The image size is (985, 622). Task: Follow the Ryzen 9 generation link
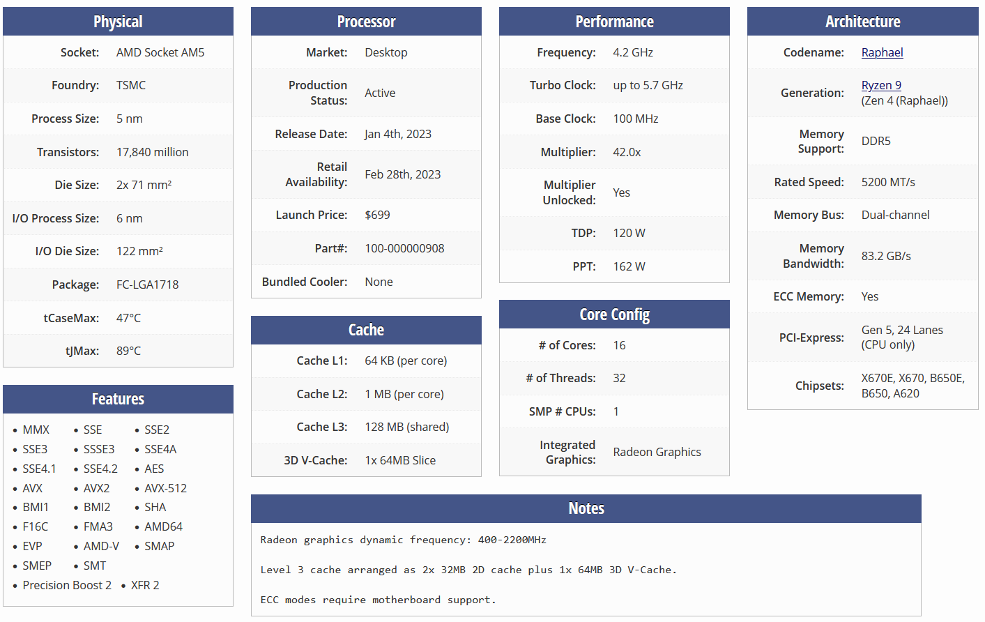(881, 85)
